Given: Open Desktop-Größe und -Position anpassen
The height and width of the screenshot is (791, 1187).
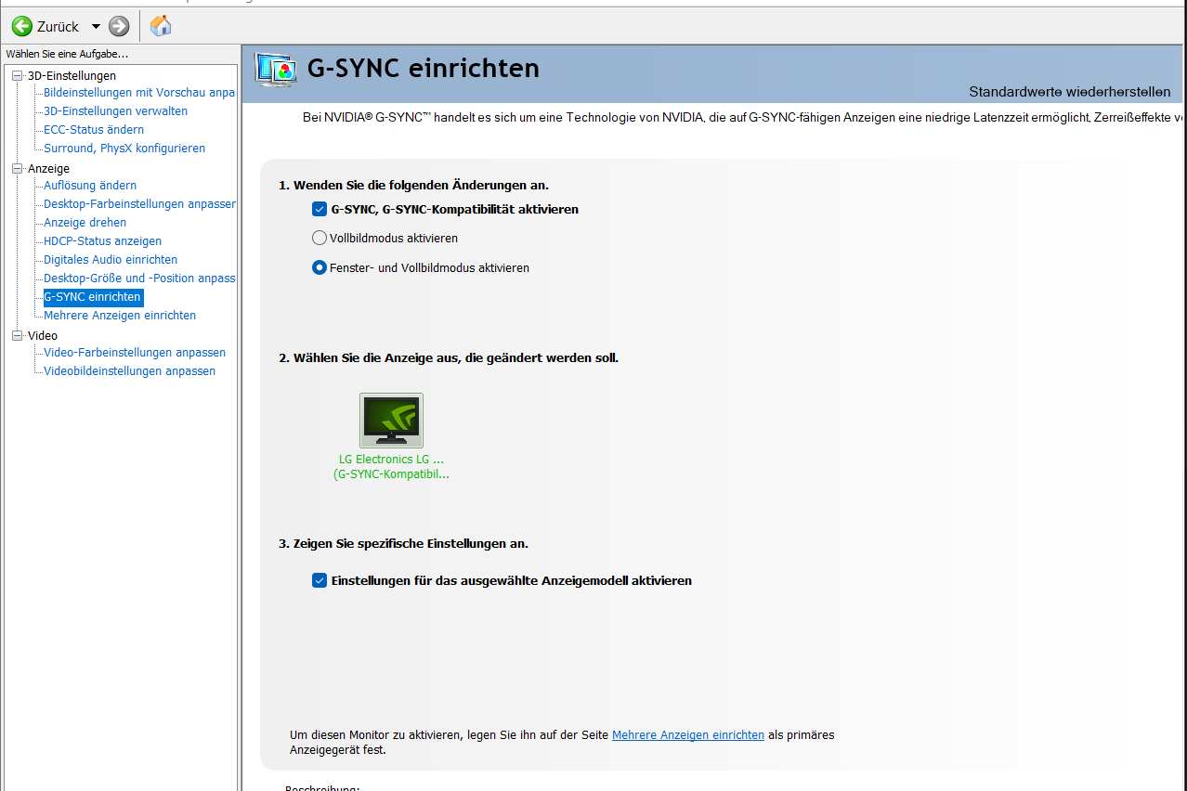Looking at the screenshot, I should click(x=139, y=279).
